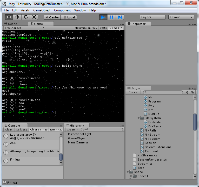Click the Console scroll down arrow

coord(61,163)
